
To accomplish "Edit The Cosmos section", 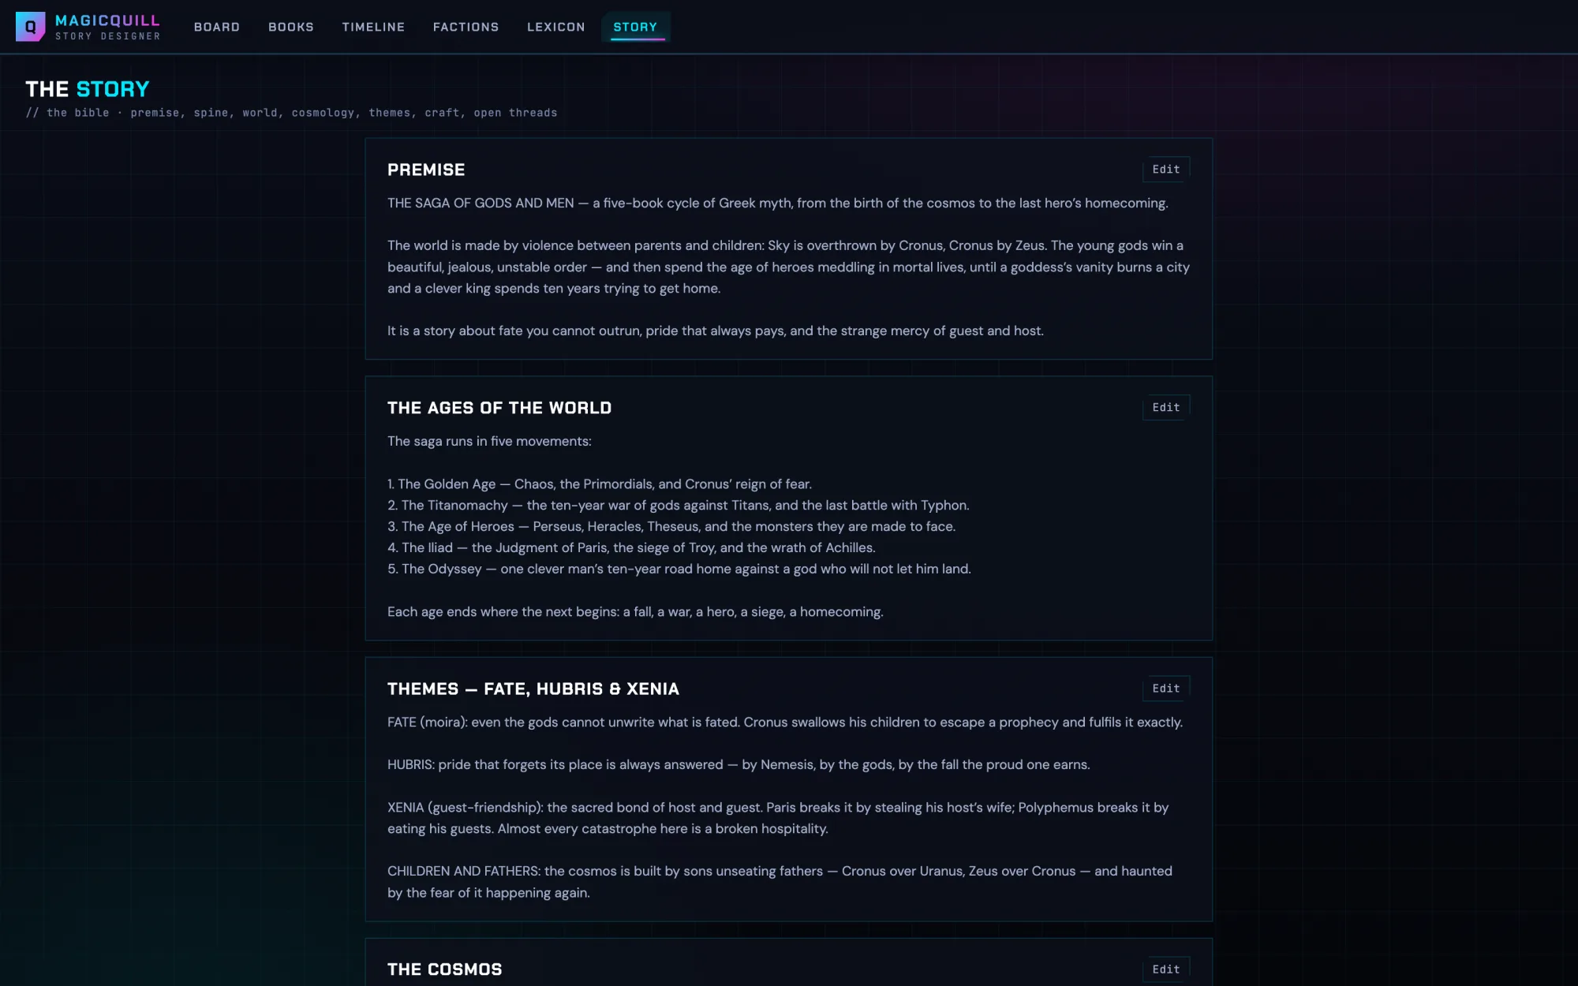I will 1165,969.
